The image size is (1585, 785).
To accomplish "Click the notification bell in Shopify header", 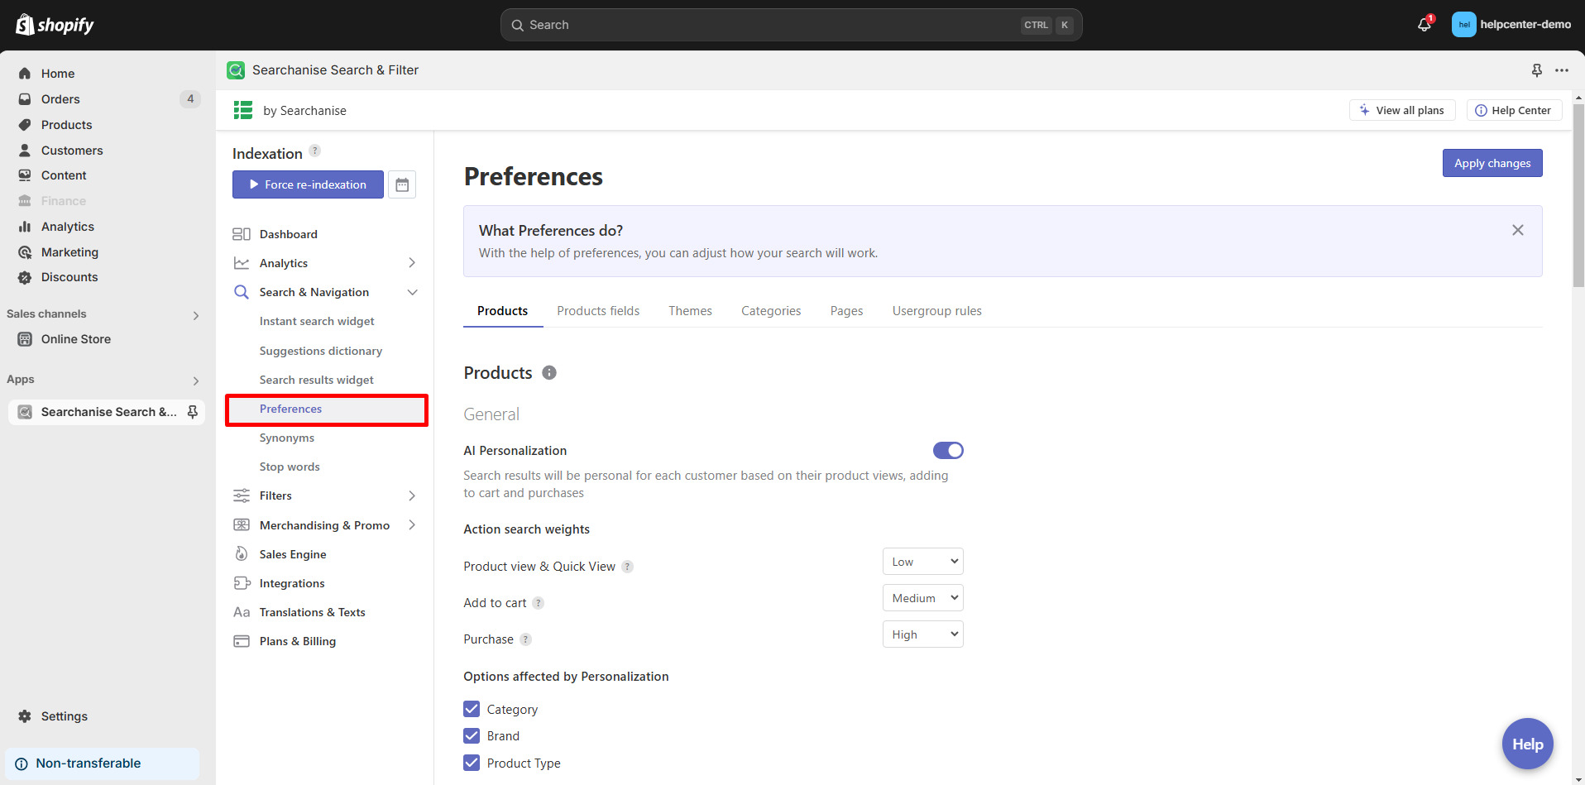I will [1422, 24].
